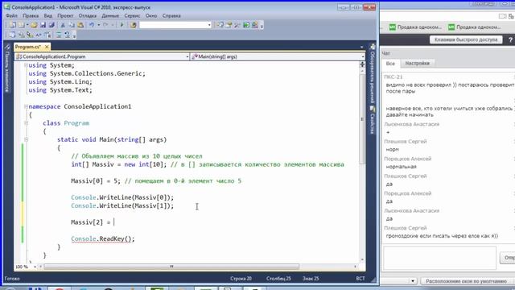Collapse the static void Main method

[x=26, y=139]
